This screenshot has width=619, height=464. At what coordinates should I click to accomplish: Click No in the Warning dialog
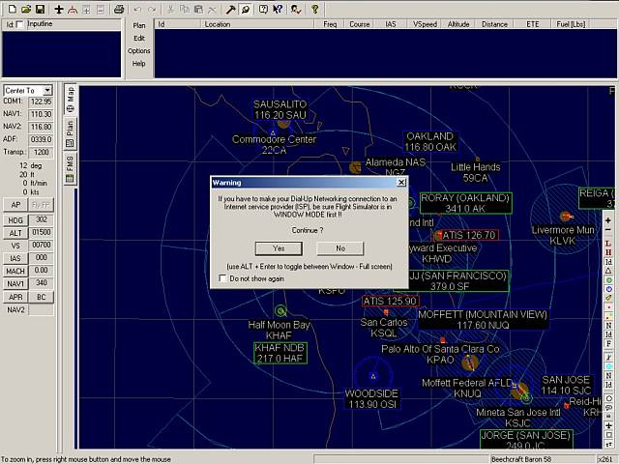tap(339, 248)
